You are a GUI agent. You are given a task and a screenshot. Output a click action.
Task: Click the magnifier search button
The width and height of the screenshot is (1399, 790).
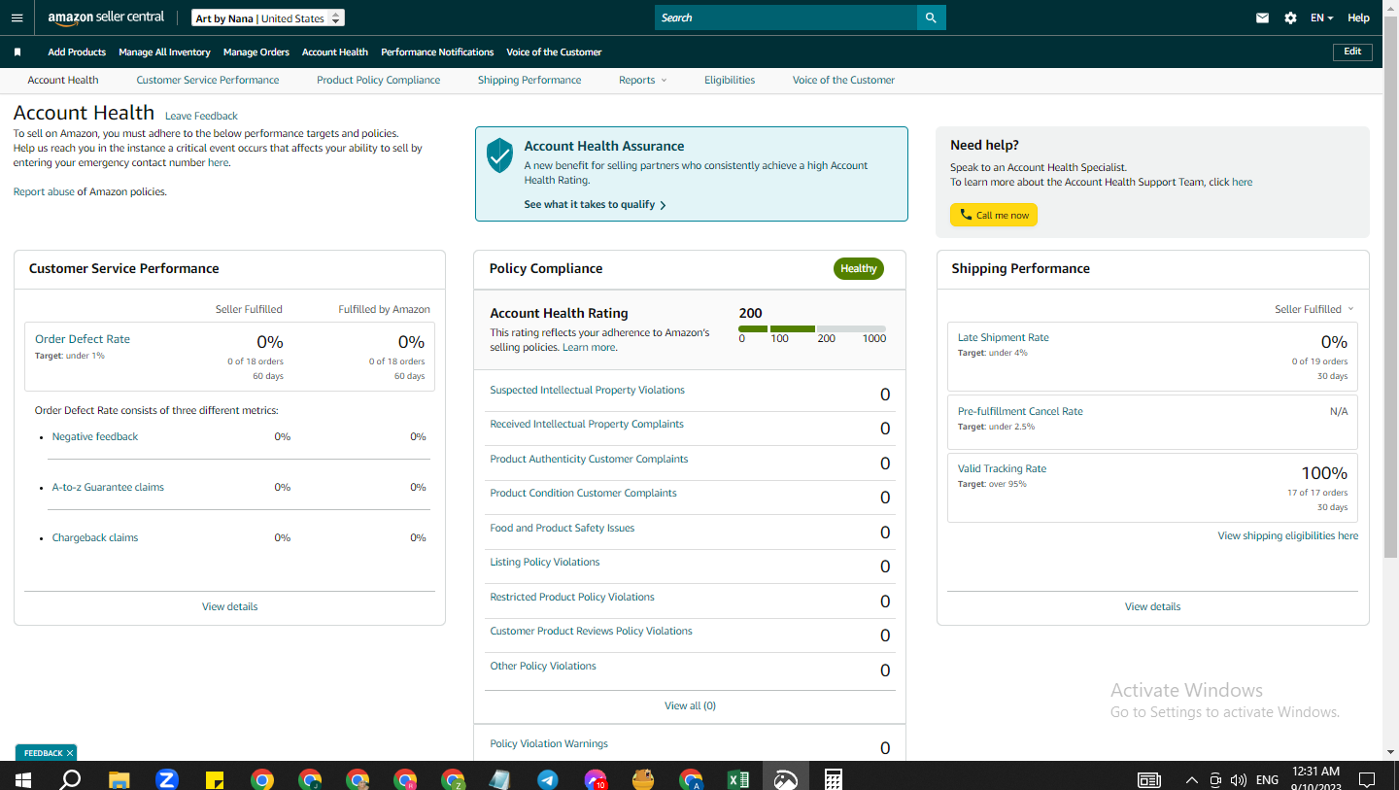[x=931, y=17]
